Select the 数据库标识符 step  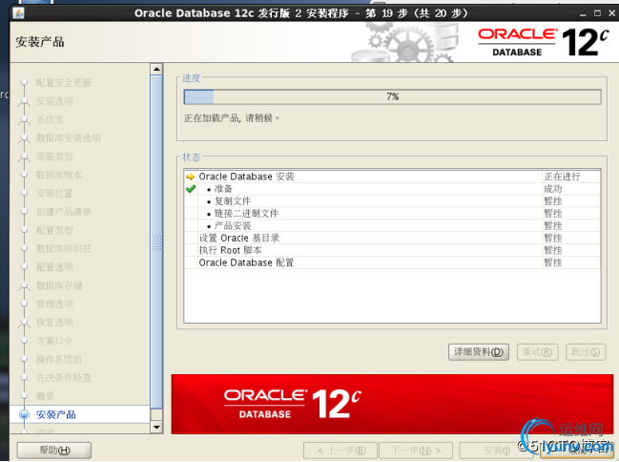point(64,248)
